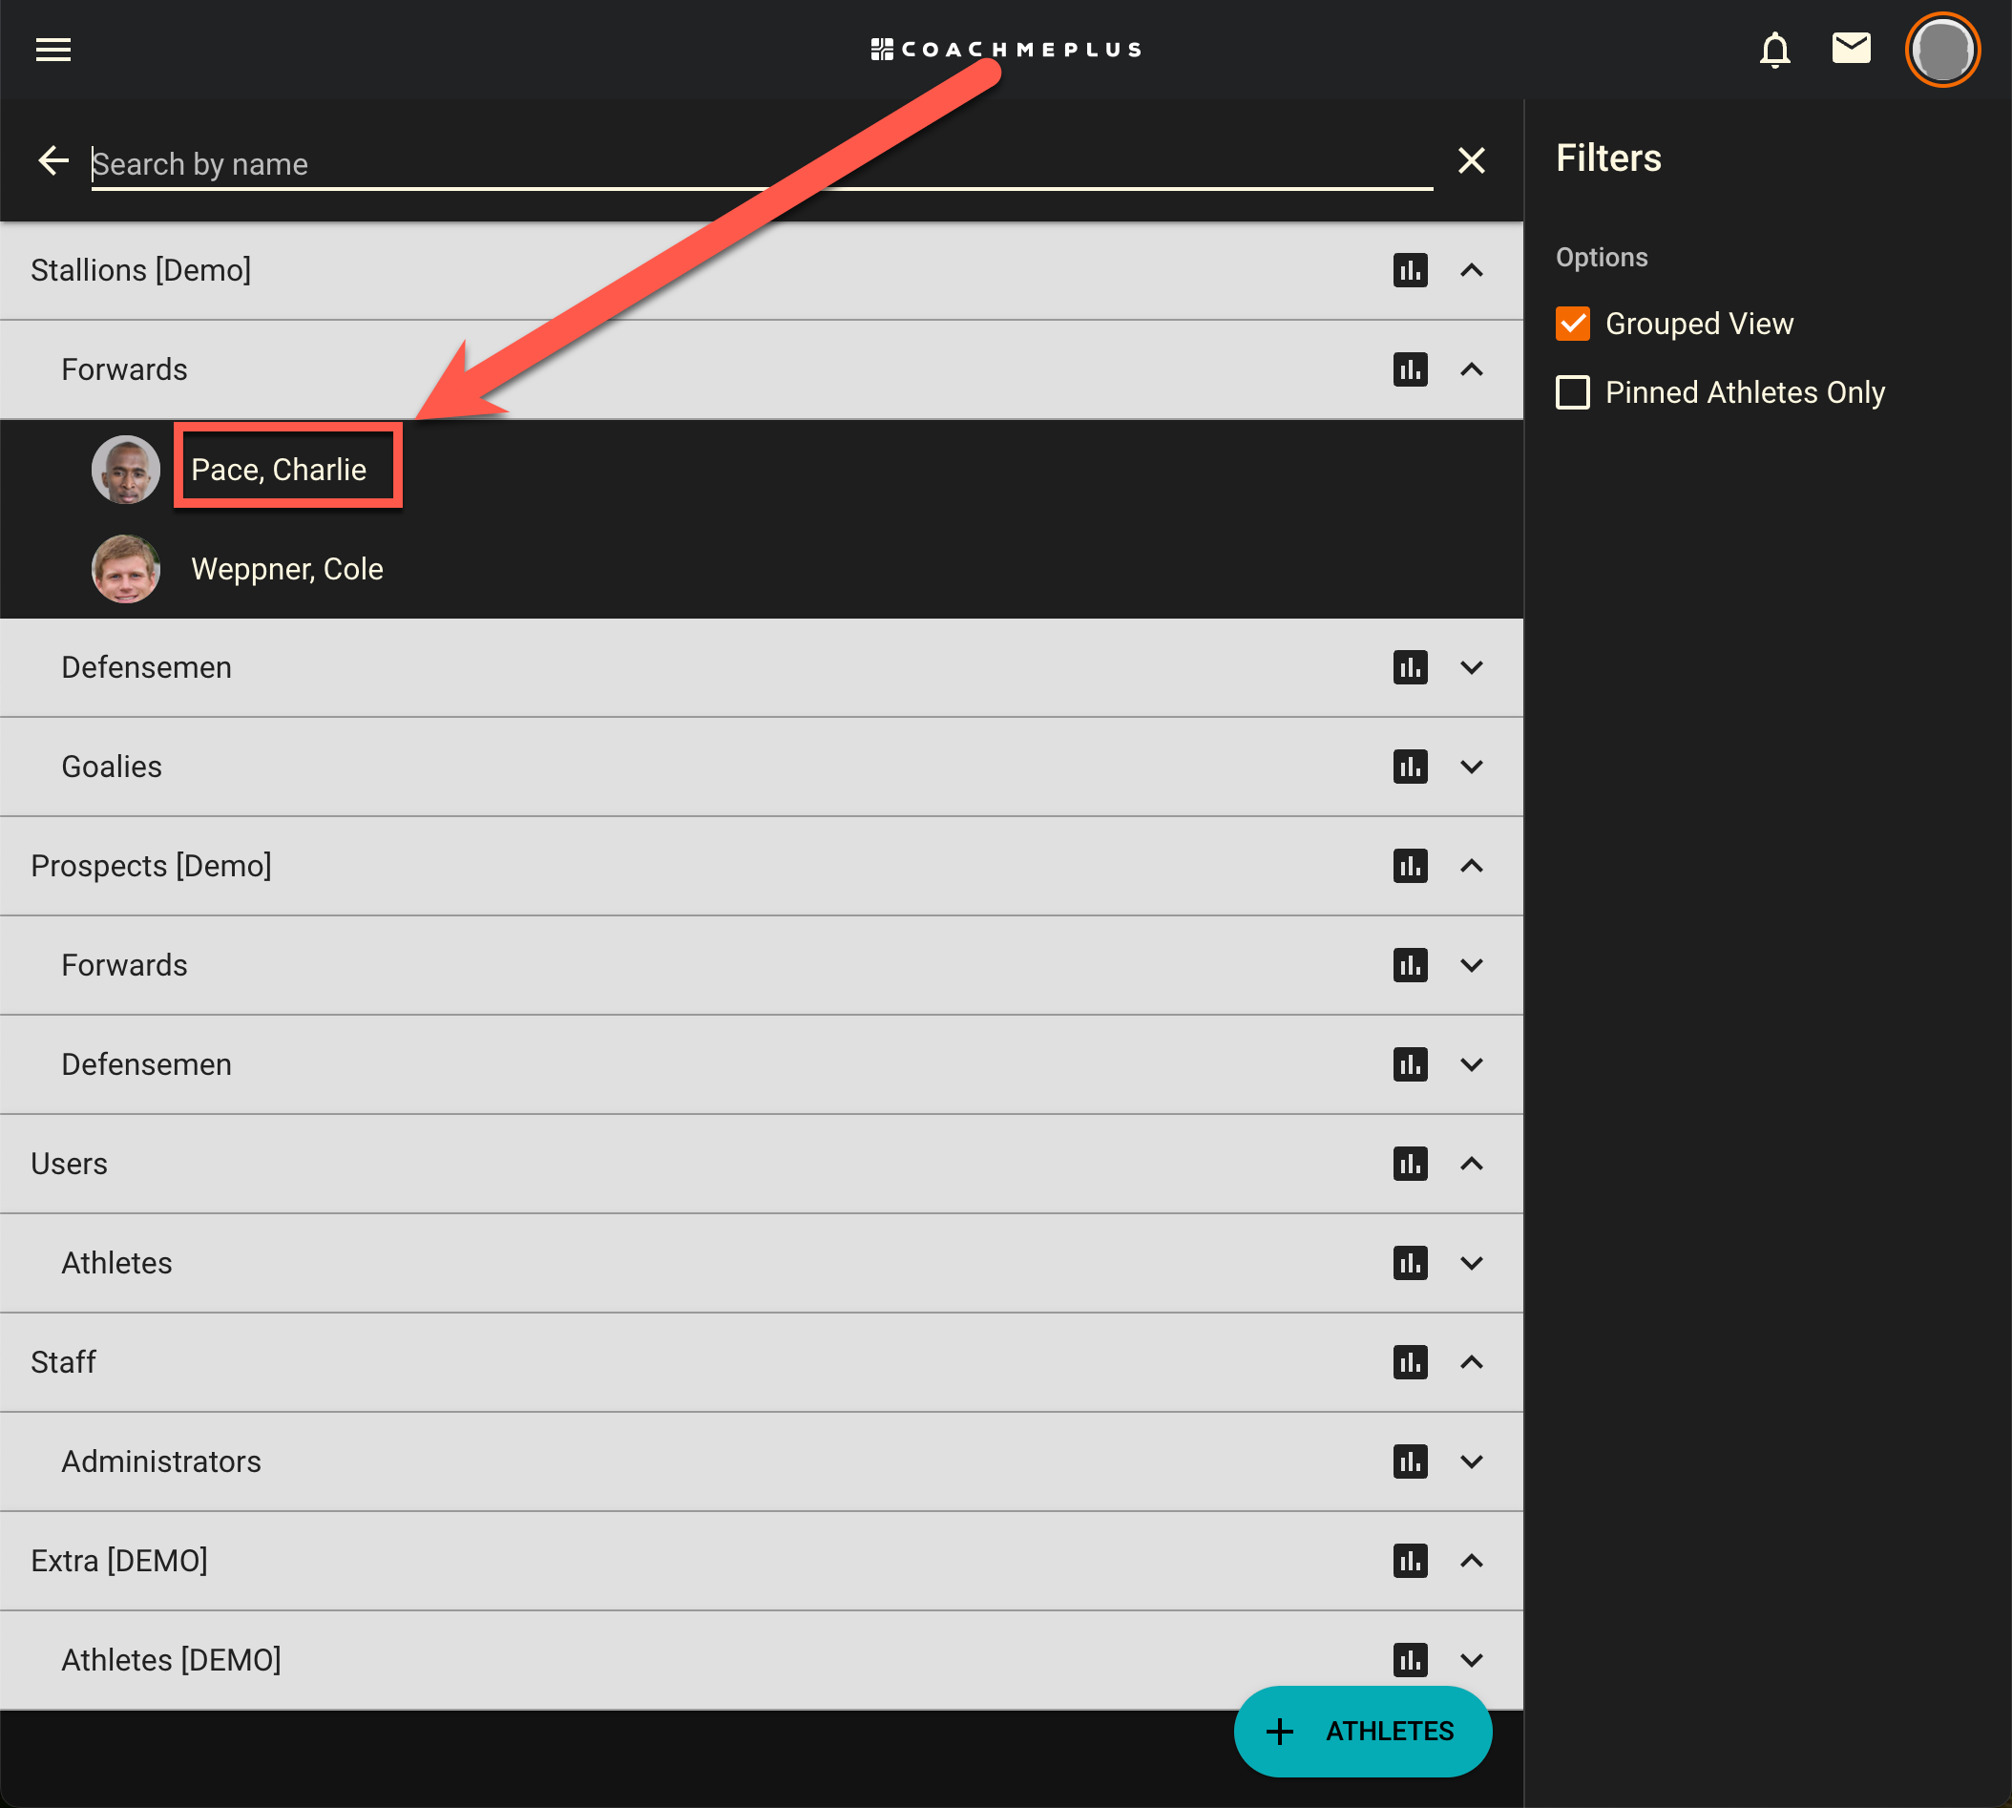2012x1808 pixels.
Task: Open the notifications bell
Action: [1774, 50]
